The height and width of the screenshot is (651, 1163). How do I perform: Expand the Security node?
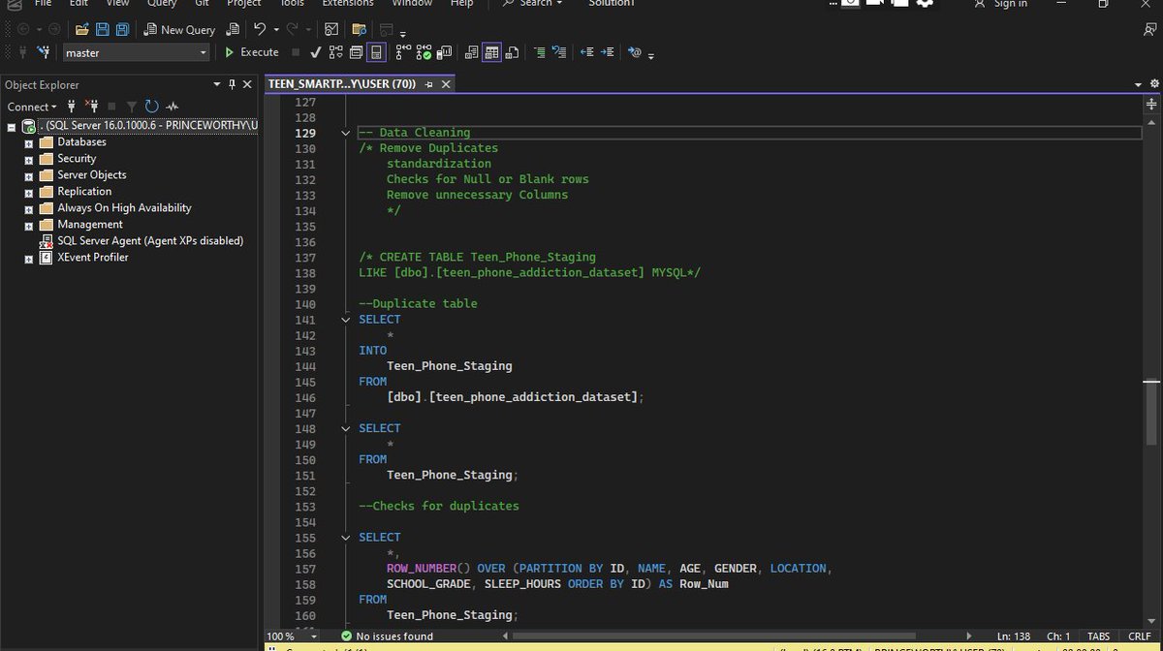point(29,159)
